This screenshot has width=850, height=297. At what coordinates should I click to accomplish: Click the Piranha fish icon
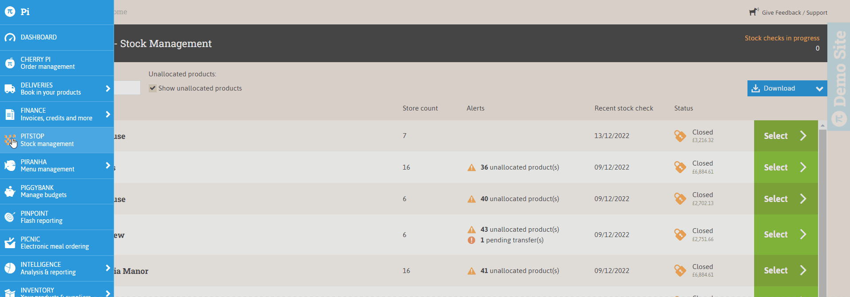[x=10, y=166]
